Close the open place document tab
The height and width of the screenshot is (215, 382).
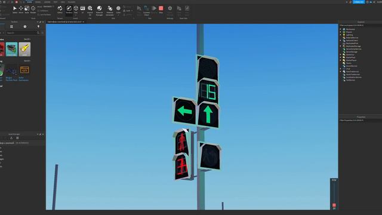(84, 22)
